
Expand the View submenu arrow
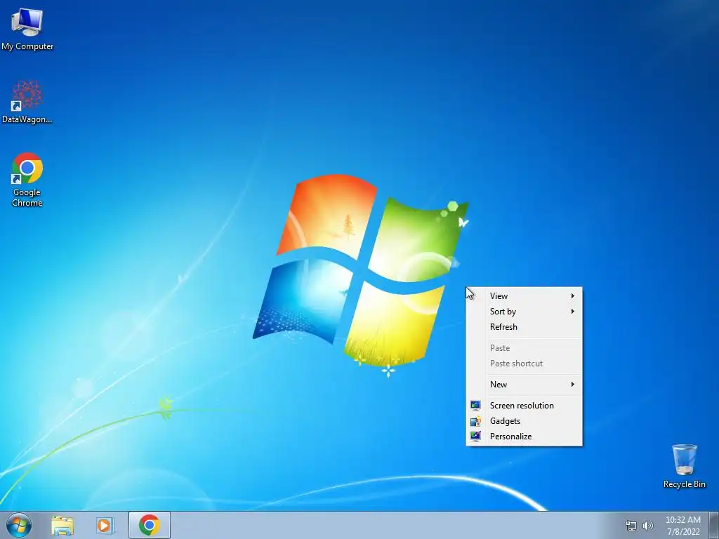[573, 296]
